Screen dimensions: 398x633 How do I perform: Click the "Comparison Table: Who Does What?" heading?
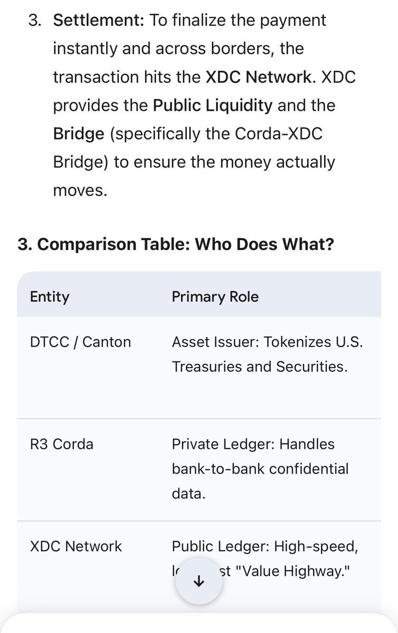pyautogui.click(x=176, y=245)
